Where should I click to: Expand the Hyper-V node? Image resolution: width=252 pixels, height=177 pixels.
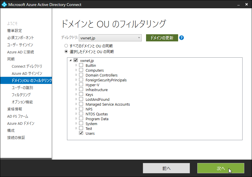[76, 85]
